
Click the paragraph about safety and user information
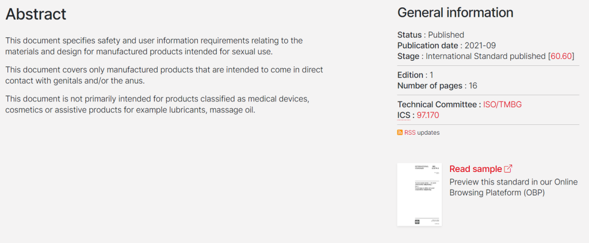click(154, 46)
